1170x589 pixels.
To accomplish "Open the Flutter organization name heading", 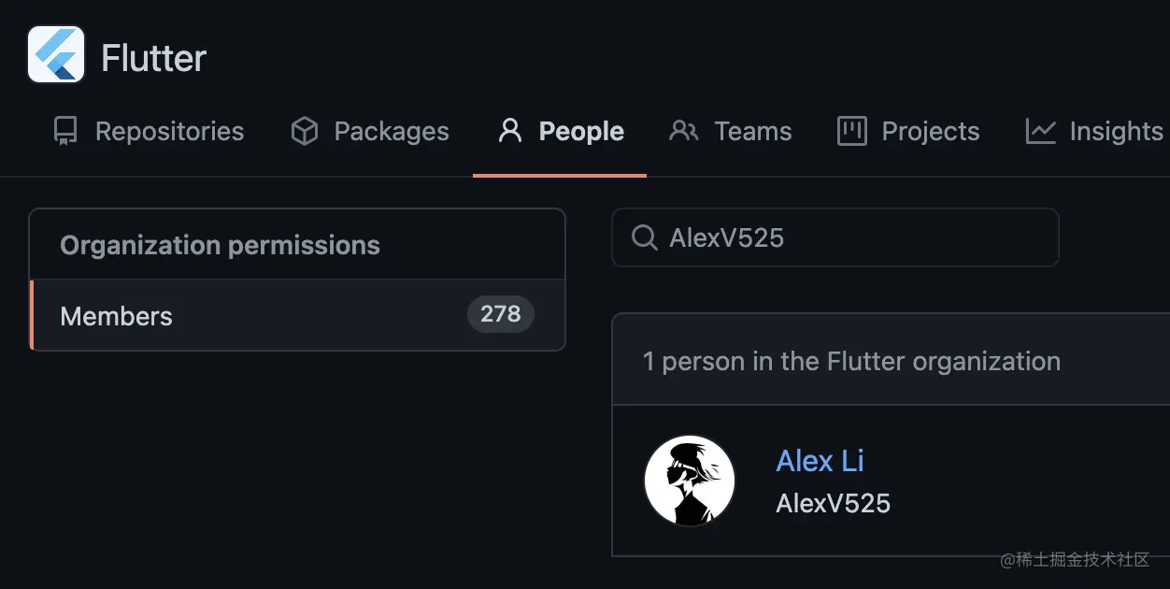I will [153, 58].
